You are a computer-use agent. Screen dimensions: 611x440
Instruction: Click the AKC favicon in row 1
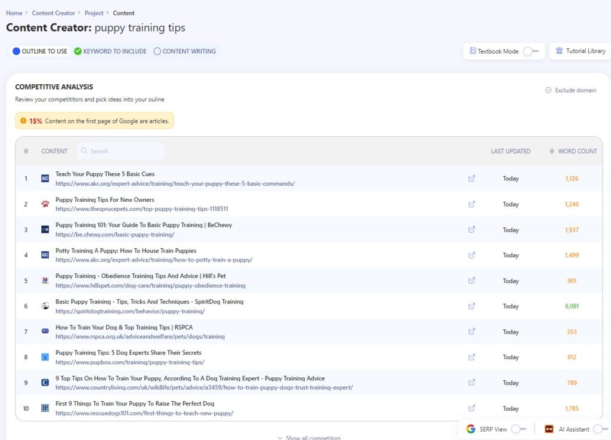pyautogui.click(x=45, y=179)
